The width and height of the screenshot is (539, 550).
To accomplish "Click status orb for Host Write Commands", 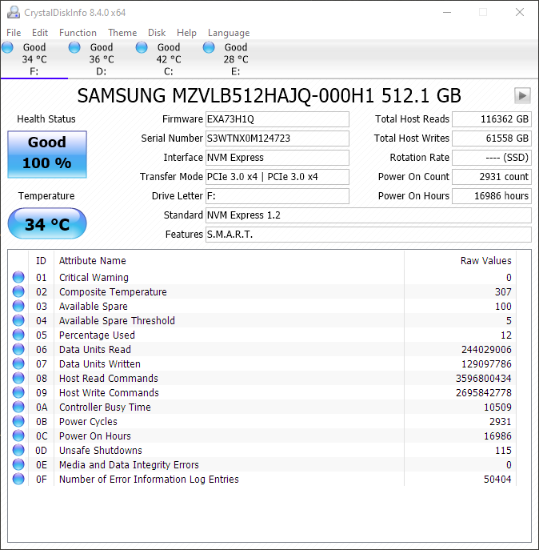I will pos(18,392).
